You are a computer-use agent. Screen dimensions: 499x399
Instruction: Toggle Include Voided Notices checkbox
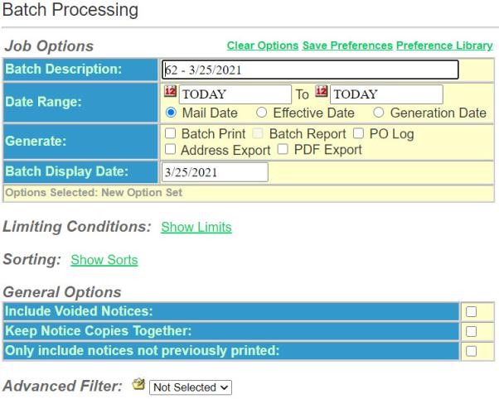(472, 311)
